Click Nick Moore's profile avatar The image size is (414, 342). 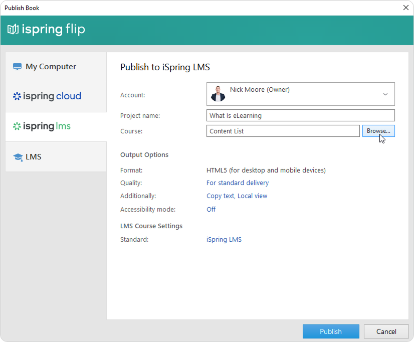218,94
